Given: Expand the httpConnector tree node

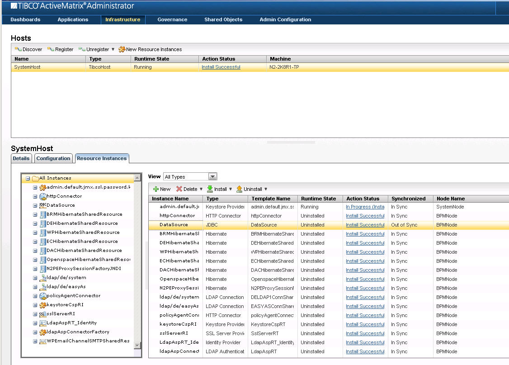Looking at the screenshot, I should coord(35,196).
